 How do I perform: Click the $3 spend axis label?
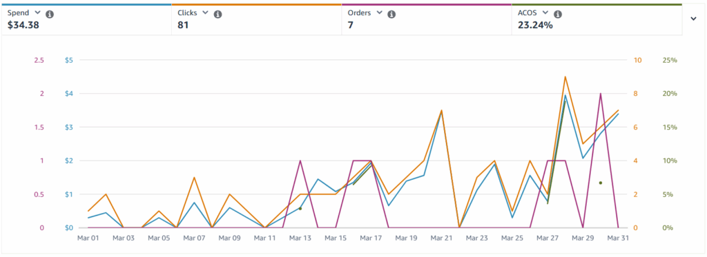point(68,127)
